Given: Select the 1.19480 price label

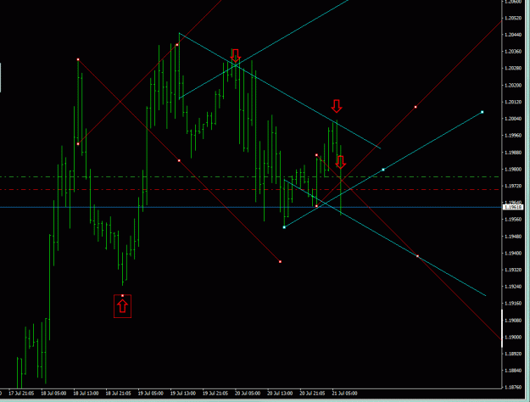Looking at the screenshot, I should point(513,237).
